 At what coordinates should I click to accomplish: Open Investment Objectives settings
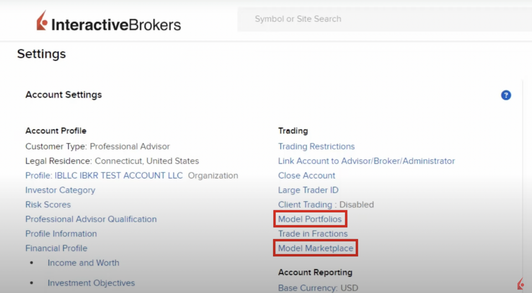91,283
